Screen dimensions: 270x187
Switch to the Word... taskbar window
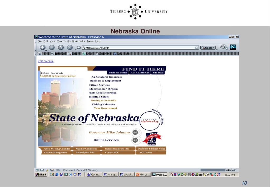pos(126,174)
